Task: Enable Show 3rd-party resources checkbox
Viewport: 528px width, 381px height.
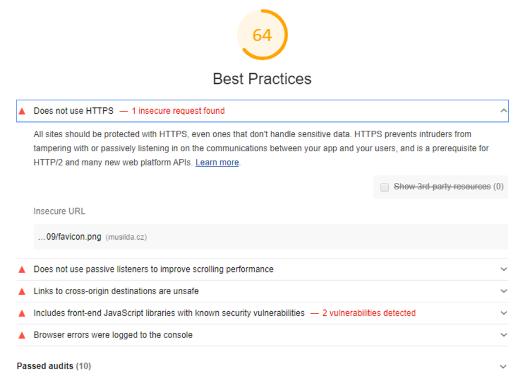Action: tap(385, 187)
